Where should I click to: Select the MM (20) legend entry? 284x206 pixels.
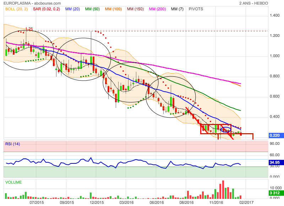click(72, 9)
